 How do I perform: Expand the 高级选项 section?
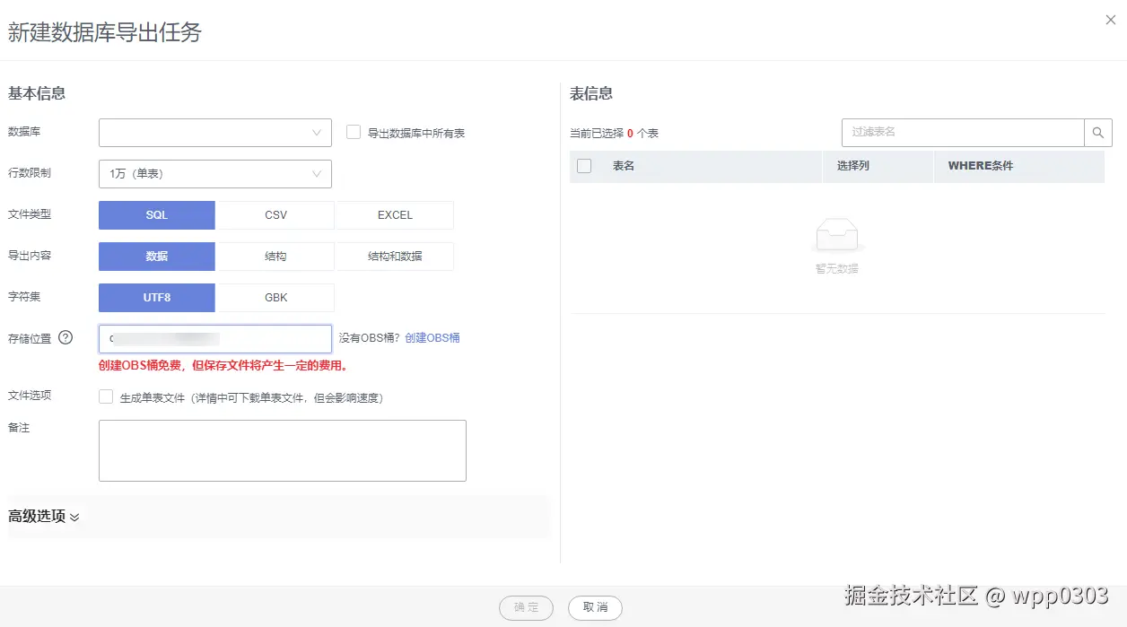point(44,517)
